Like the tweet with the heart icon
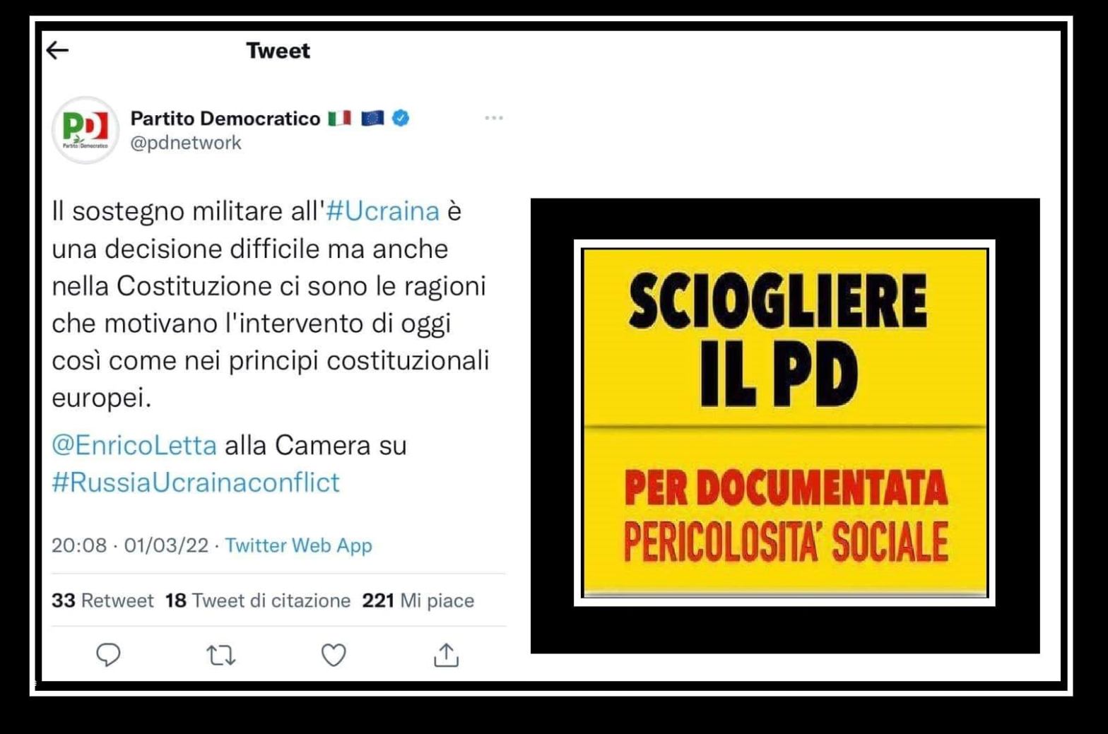The image size is (1108, 734). pos(334,655)
